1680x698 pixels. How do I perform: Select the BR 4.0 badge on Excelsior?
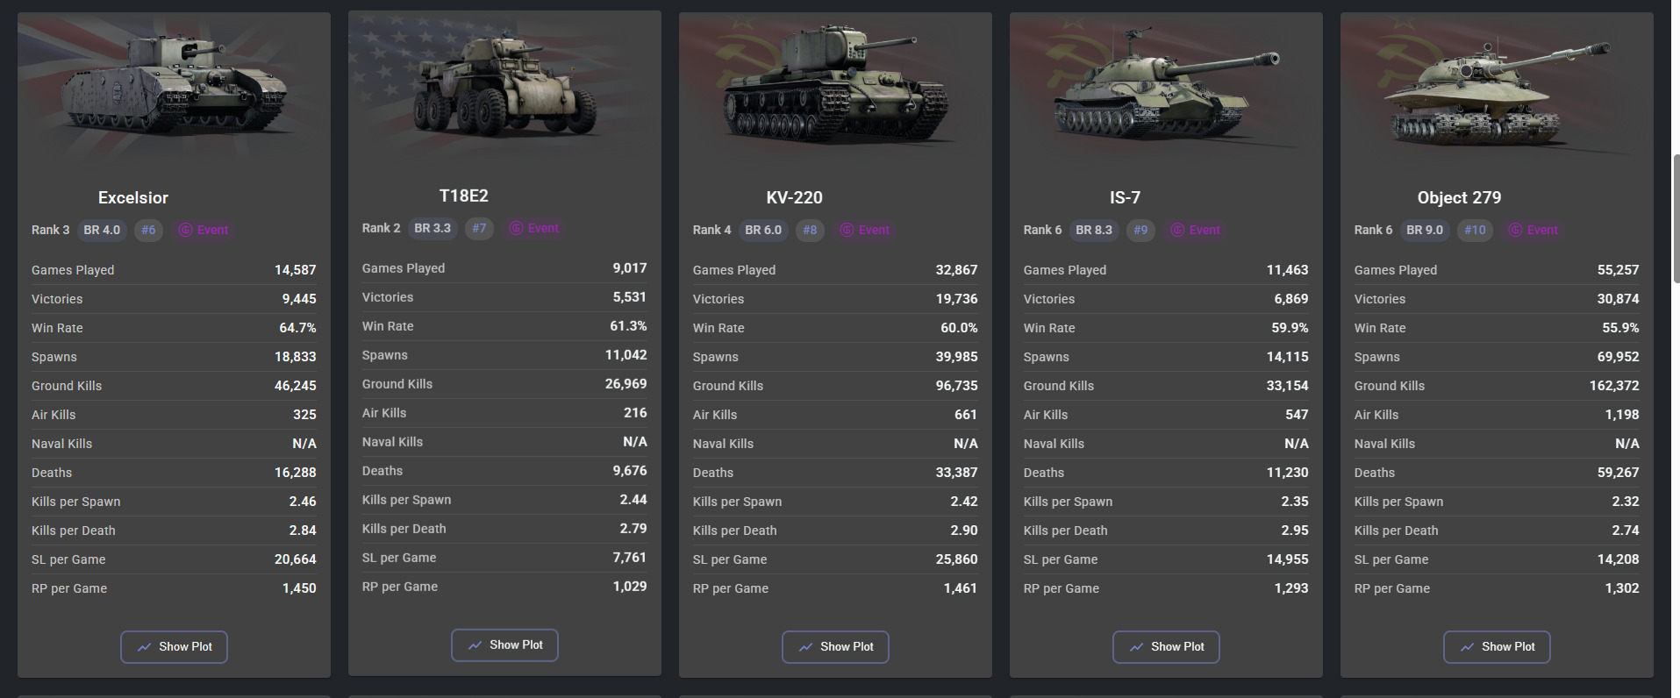102,230
